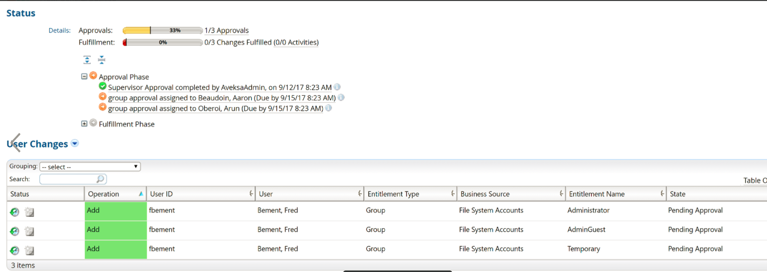This screenshot has height=272, width=767.
Task: Sort table by Operation column header
Action: pyautogui.click(x=103, y=194)
